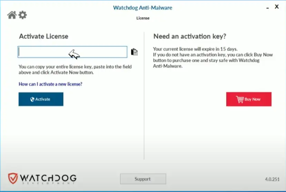Go to the Home screen icon
The width and height of the screenshot is (286, 192).
(12, 15)
